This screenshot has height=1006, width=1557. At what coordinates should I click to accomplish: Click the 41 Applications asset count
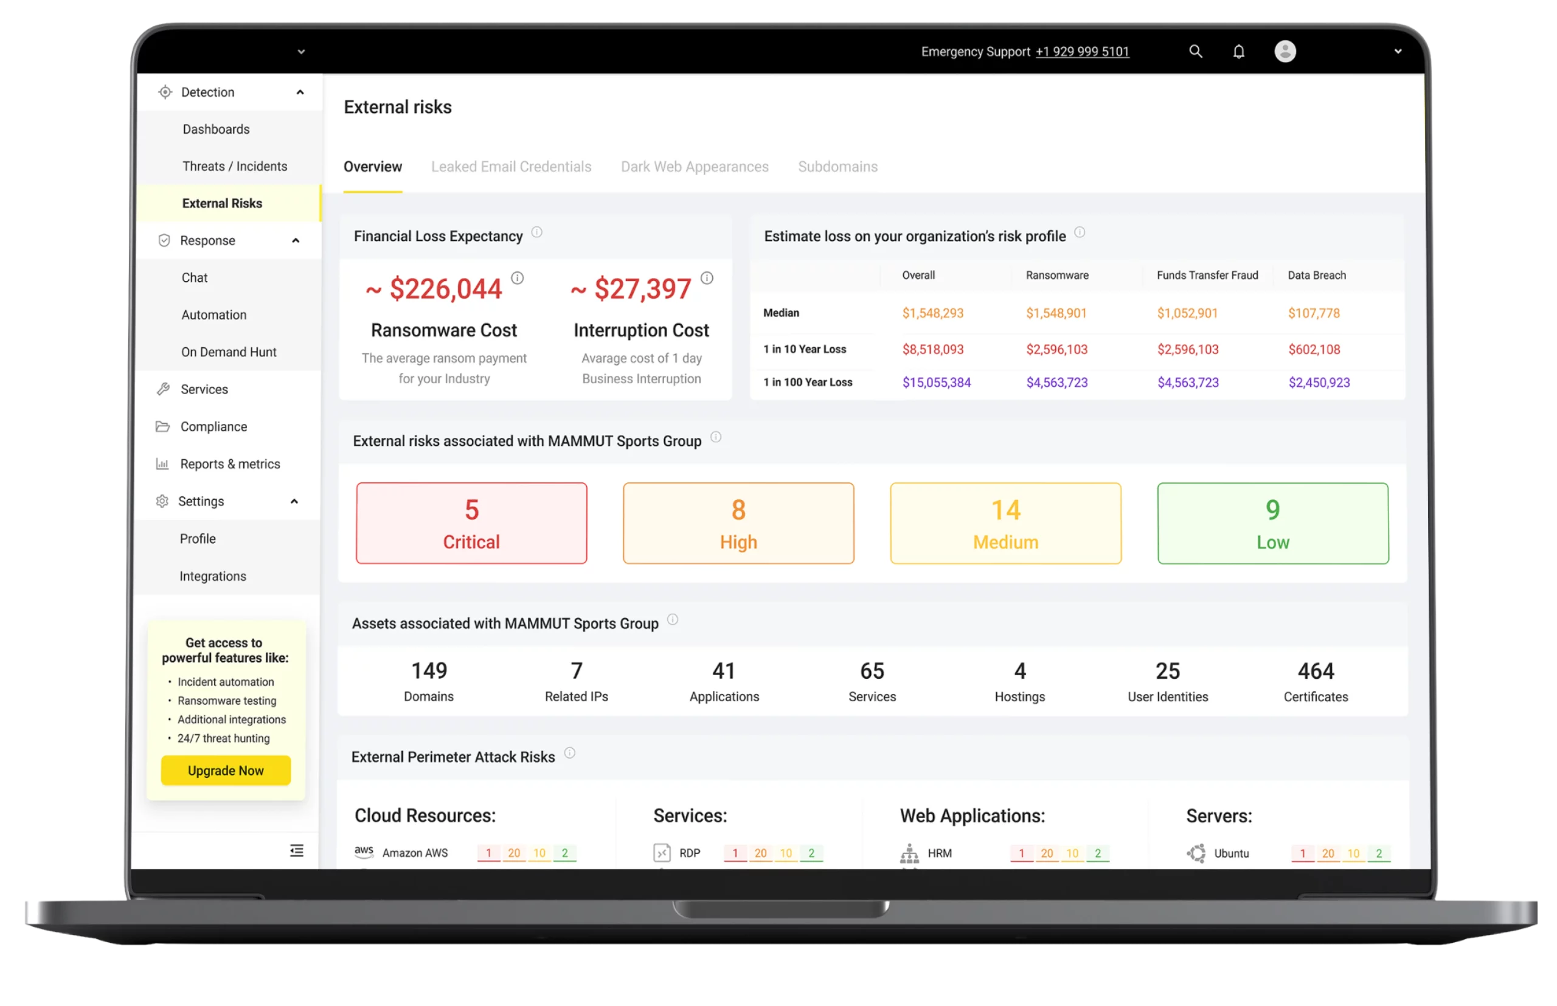(724, 681)
